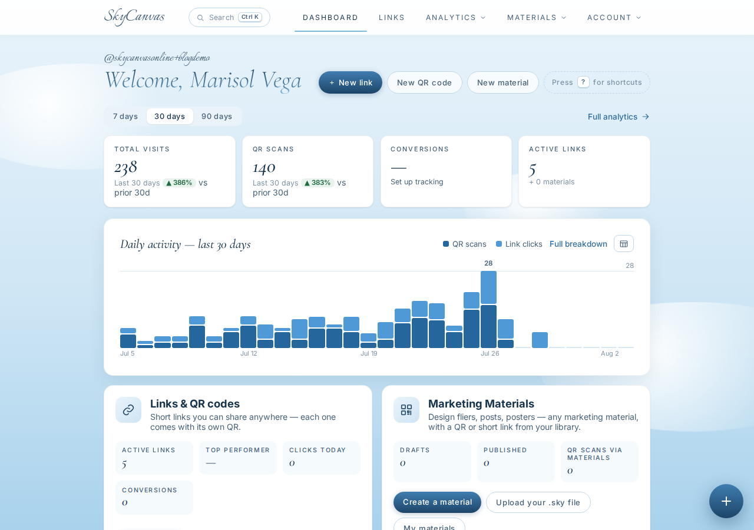Open the Total Visits card
The width and height of the screenshot is (754, 530).
170,171
